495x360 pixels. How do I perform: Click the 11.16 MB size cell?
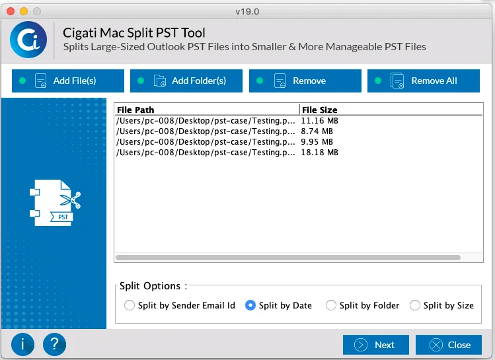(x=319, y=121)
